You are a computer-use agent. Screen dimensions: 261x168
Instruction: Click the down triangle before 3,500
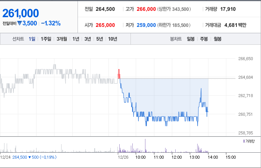click(19, 23)
